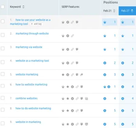This screenshot has width=136, height=128.
Task: Tick the 'website in marketing' row checkbox
Action: [3, 123]
